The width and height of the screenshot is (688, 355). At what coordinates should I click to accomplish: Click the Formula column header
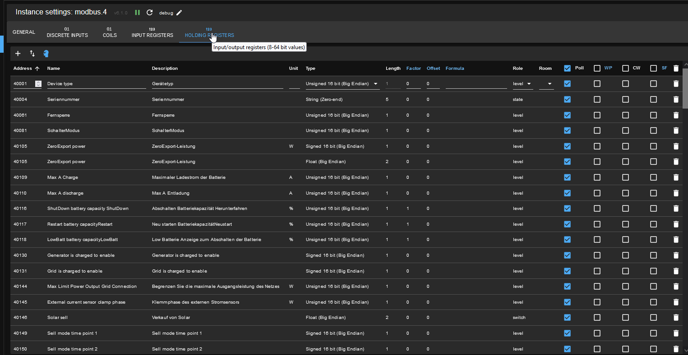click(x=455, y=68)
